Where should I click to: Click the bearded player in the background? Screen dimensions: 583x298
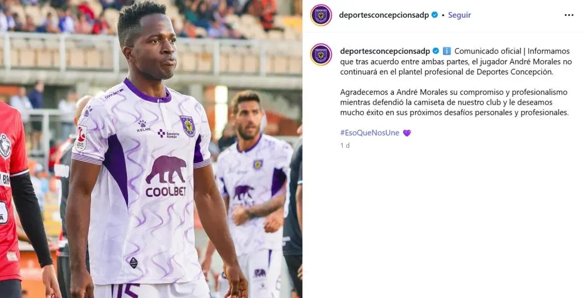[252, 186]
